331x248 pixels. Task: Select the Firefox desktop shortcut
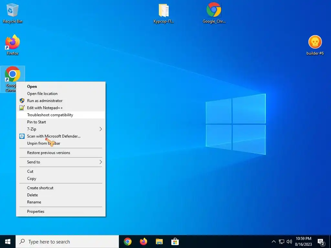click(x=13, y=45)
